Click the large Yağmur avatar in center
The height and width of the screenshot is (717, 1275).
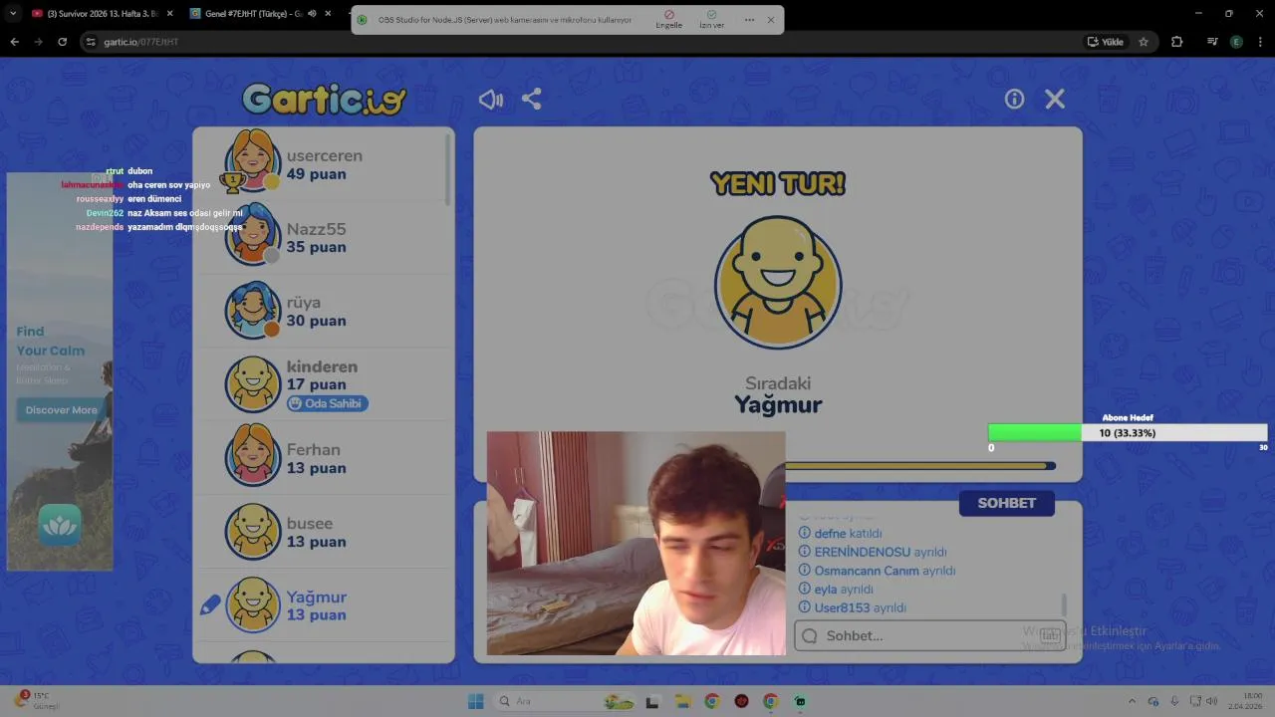coord(778,282)
